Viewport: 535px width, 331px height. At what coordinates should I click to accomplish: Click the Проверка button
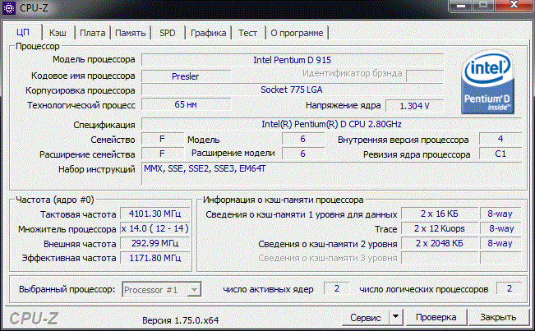436,317
